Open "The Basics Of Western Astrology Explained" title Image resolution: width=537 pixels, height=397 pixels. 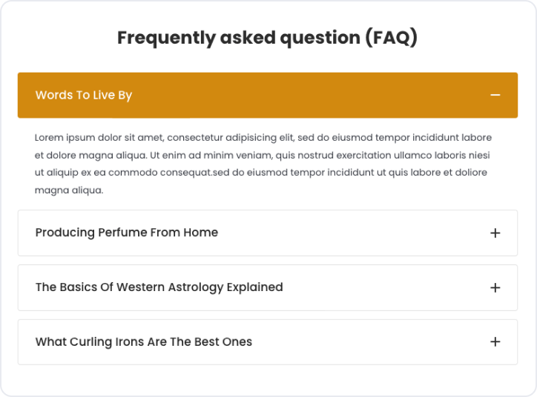pos(159,287)
